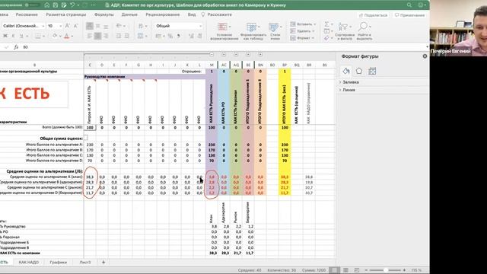
Task: Open the Формат dropdown in ribbon
Action: pos(302,38)
